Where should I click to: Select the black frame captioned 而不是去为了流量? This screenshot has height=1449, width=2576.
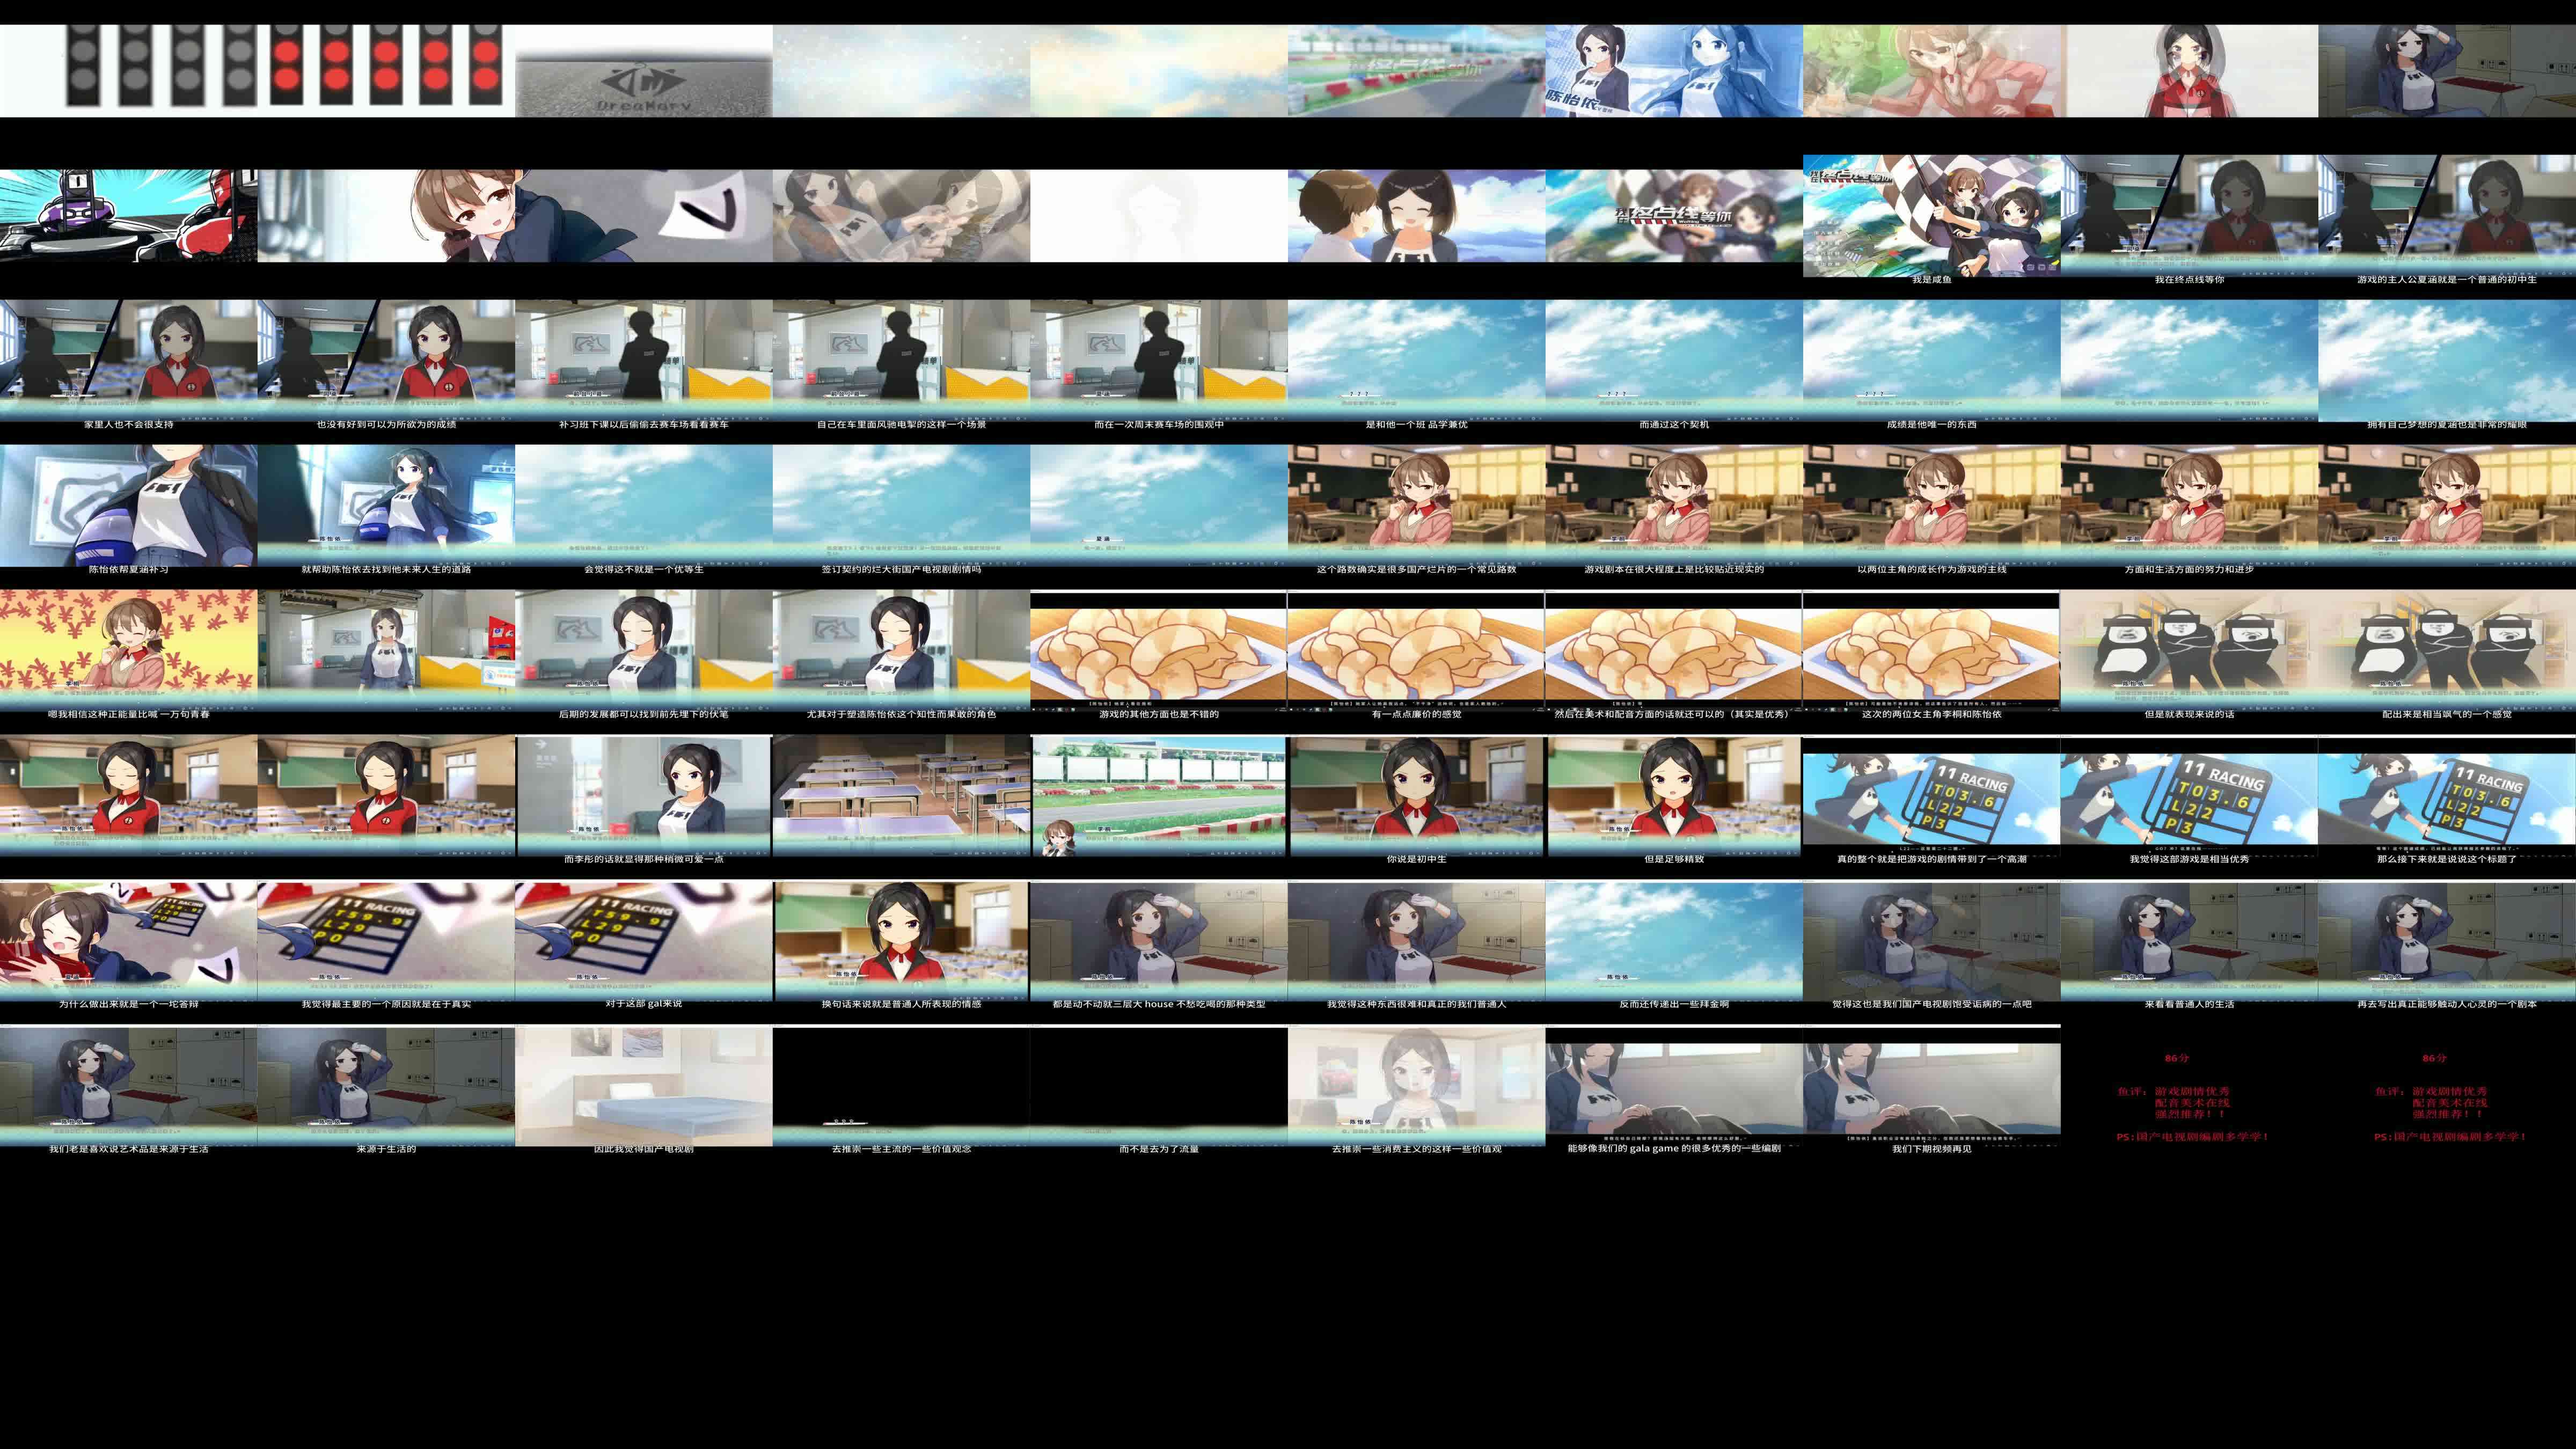click(x=1159, y=1086)
